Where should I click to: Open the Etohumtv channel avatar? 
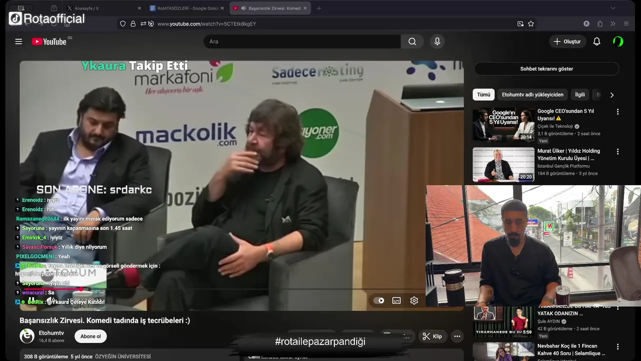[27, 336]
